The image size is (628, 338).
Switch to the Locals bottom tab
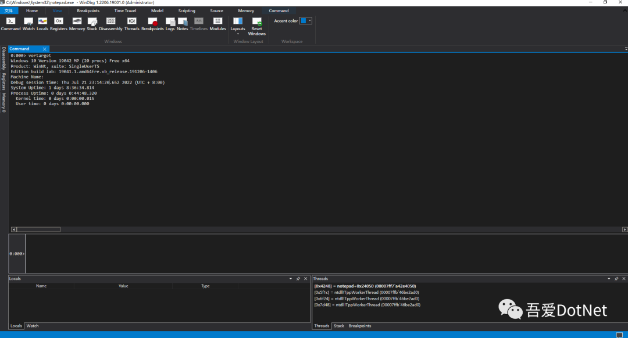coord(16,326)
